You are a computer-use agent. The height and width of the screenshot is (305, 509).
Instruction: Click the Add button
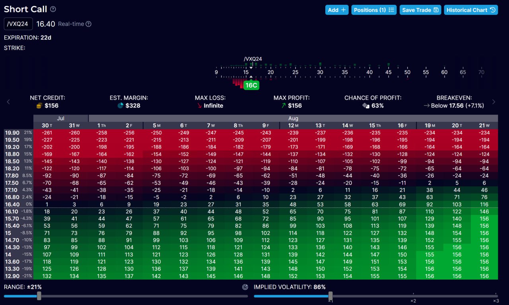(x=337, y=10)
